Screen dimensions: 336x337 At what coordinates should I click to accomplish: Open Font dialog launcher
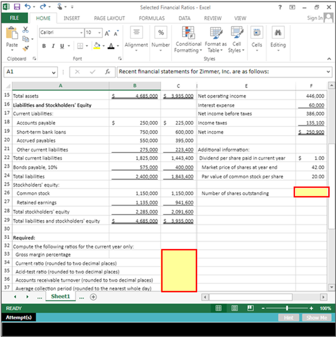click(120, 58)
